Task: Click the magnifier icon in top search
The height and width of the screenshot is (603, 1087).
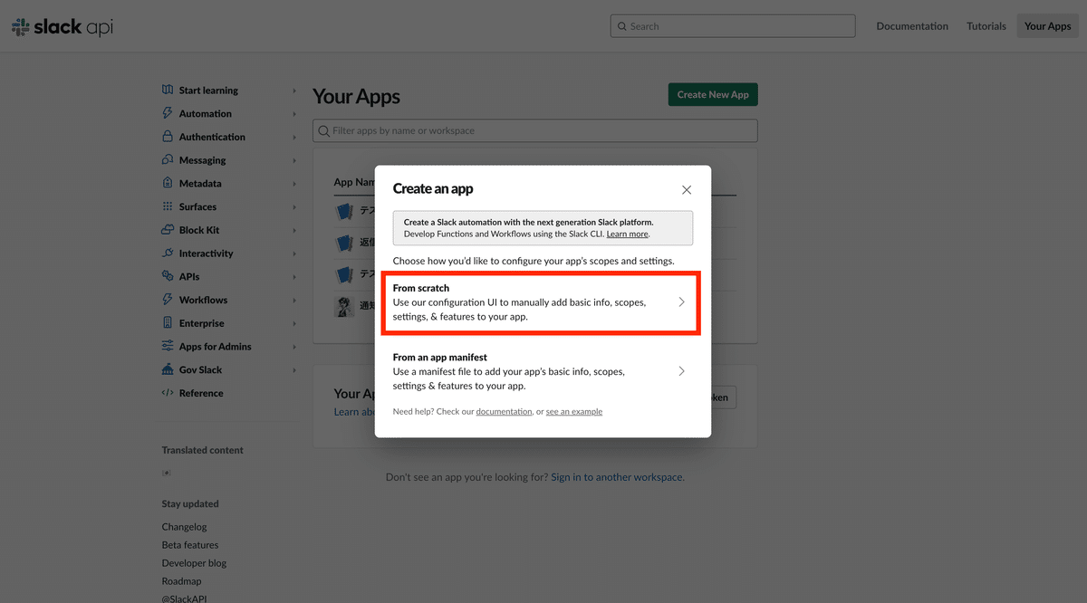Action: (x=622, y=26)
